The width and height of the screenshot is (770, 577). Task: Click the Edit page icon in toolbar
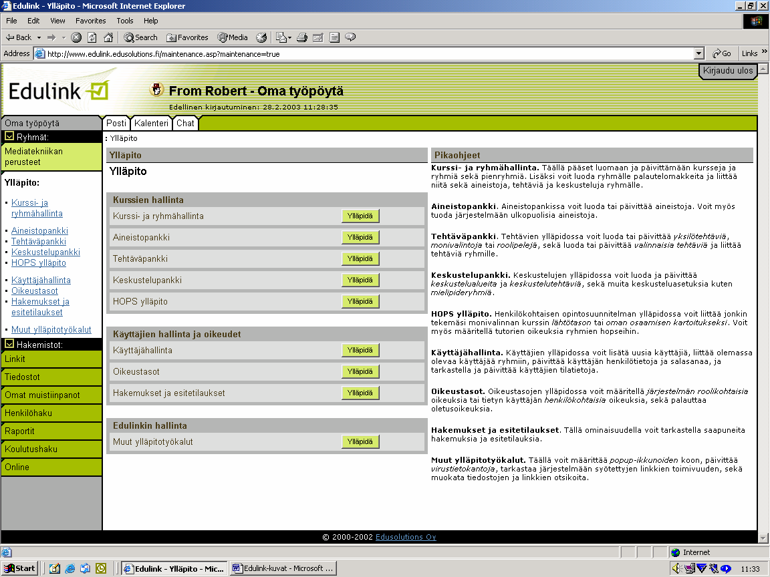[x=318, y=37]
